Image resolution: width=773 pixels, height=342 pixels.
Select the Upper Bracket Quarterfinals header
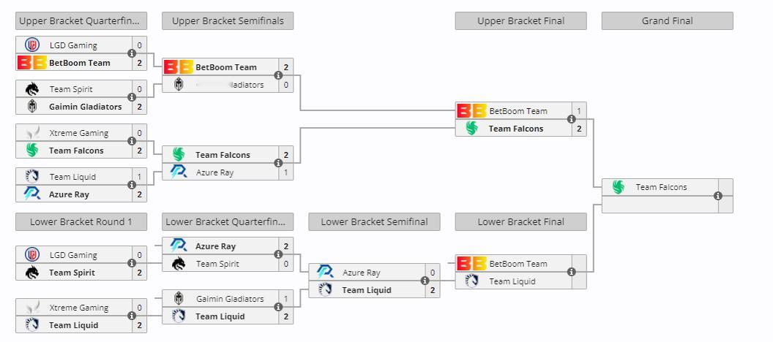click(81, 21)
